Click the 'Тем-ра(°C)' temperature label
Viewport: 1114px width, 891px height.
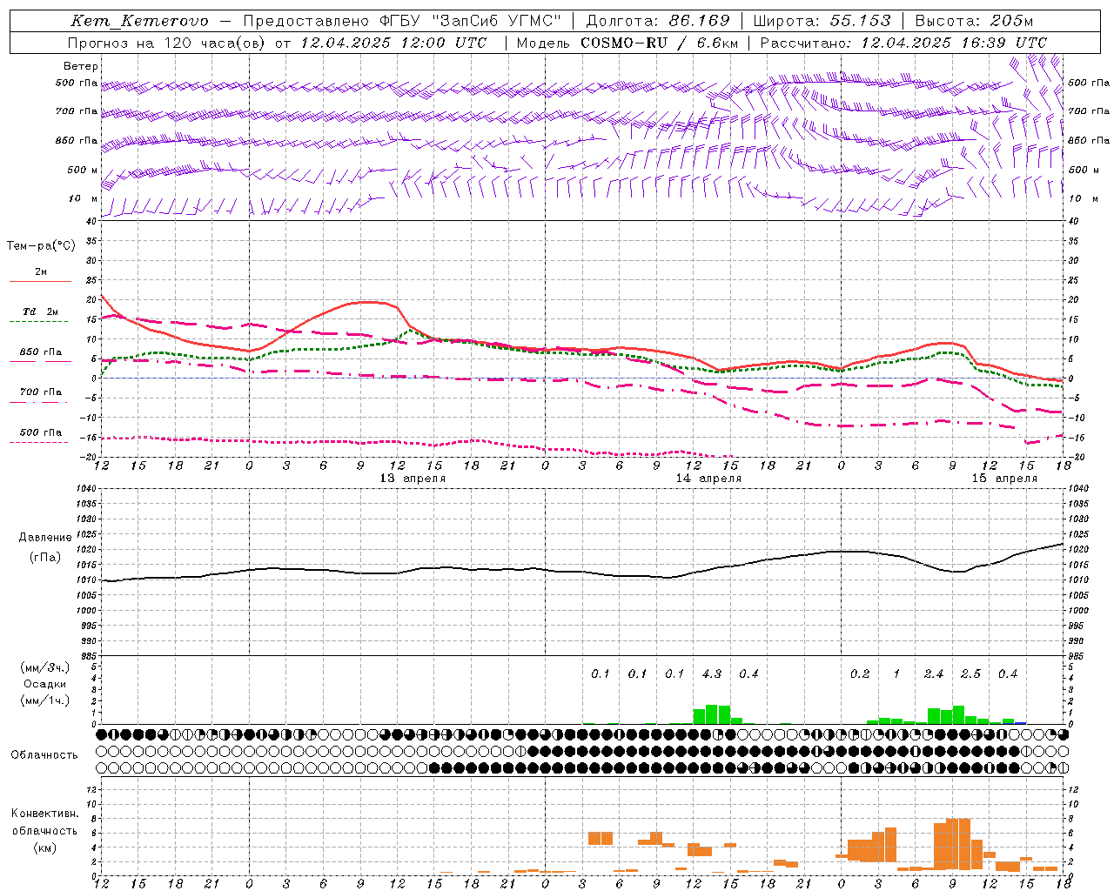[41, 246]
